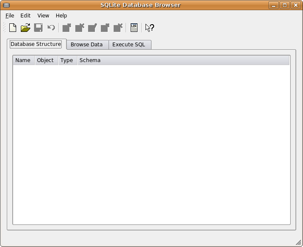Open the File menu
Screen dimensions: 303x247
pos(10,16)
